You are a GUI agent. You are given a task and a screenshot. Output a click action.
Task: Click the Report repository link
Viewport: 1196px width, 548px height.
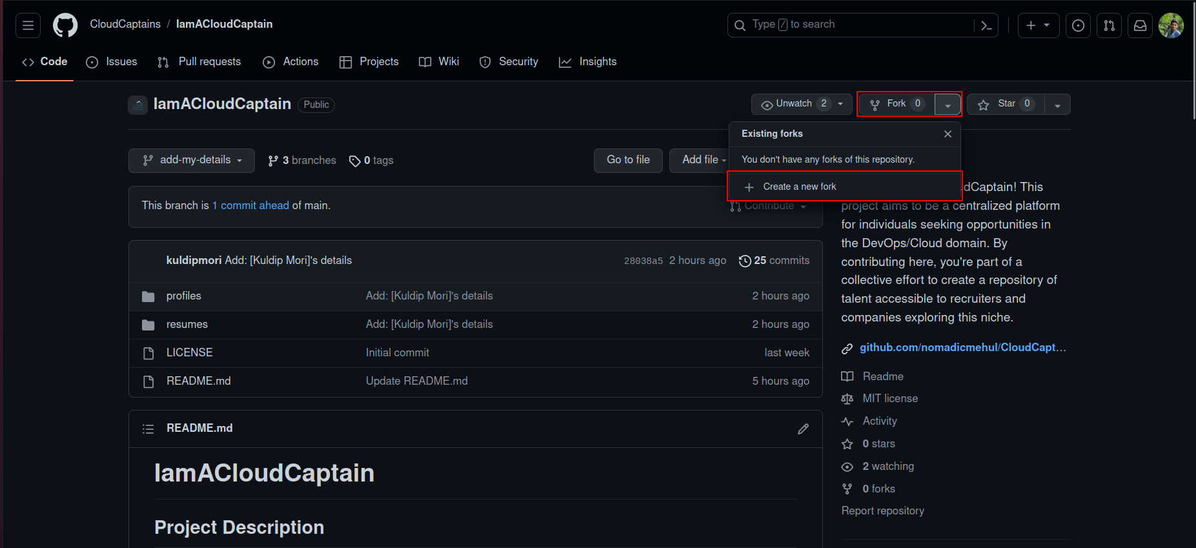(x=882, y=511)
